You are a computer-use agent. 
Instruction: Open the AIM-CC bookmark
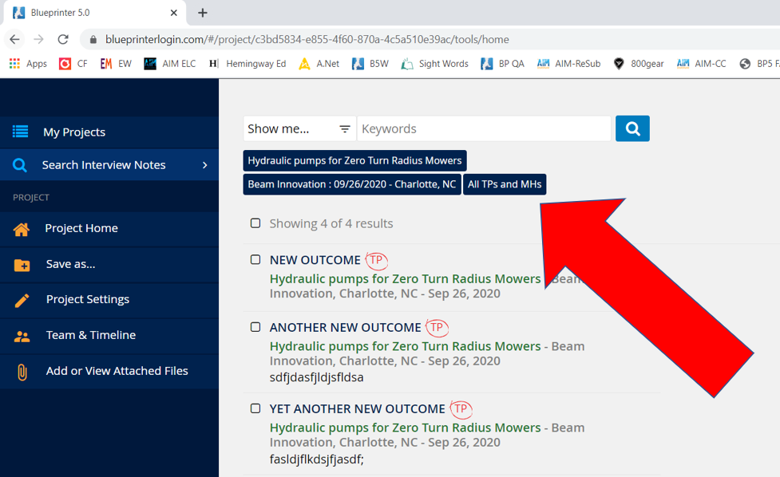[702, 64]
